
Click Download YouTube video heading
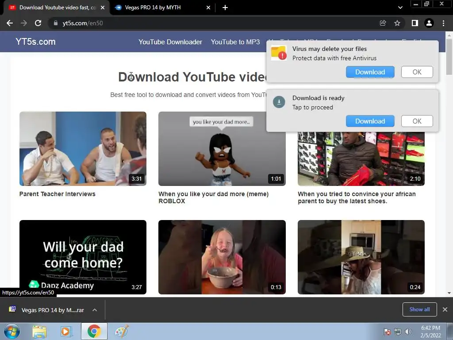192,77
